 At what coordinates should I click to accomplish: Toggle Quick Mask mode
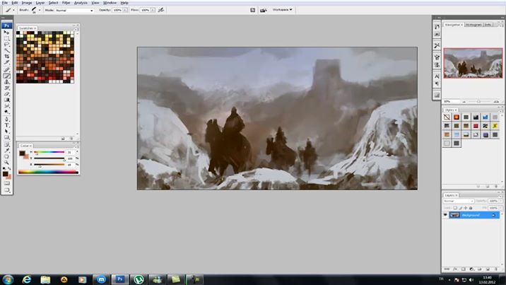7,183
